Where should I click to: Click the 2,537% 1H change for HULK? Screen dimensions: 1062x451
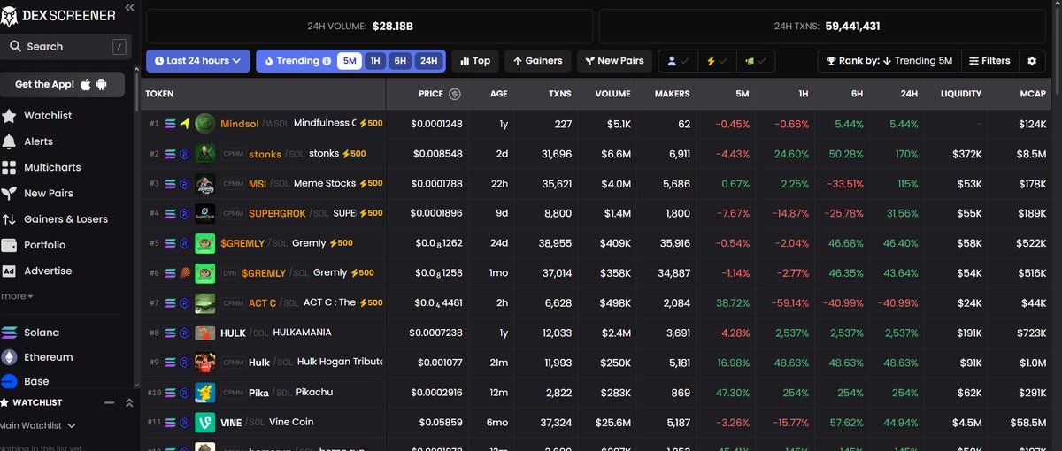(792, 333)
